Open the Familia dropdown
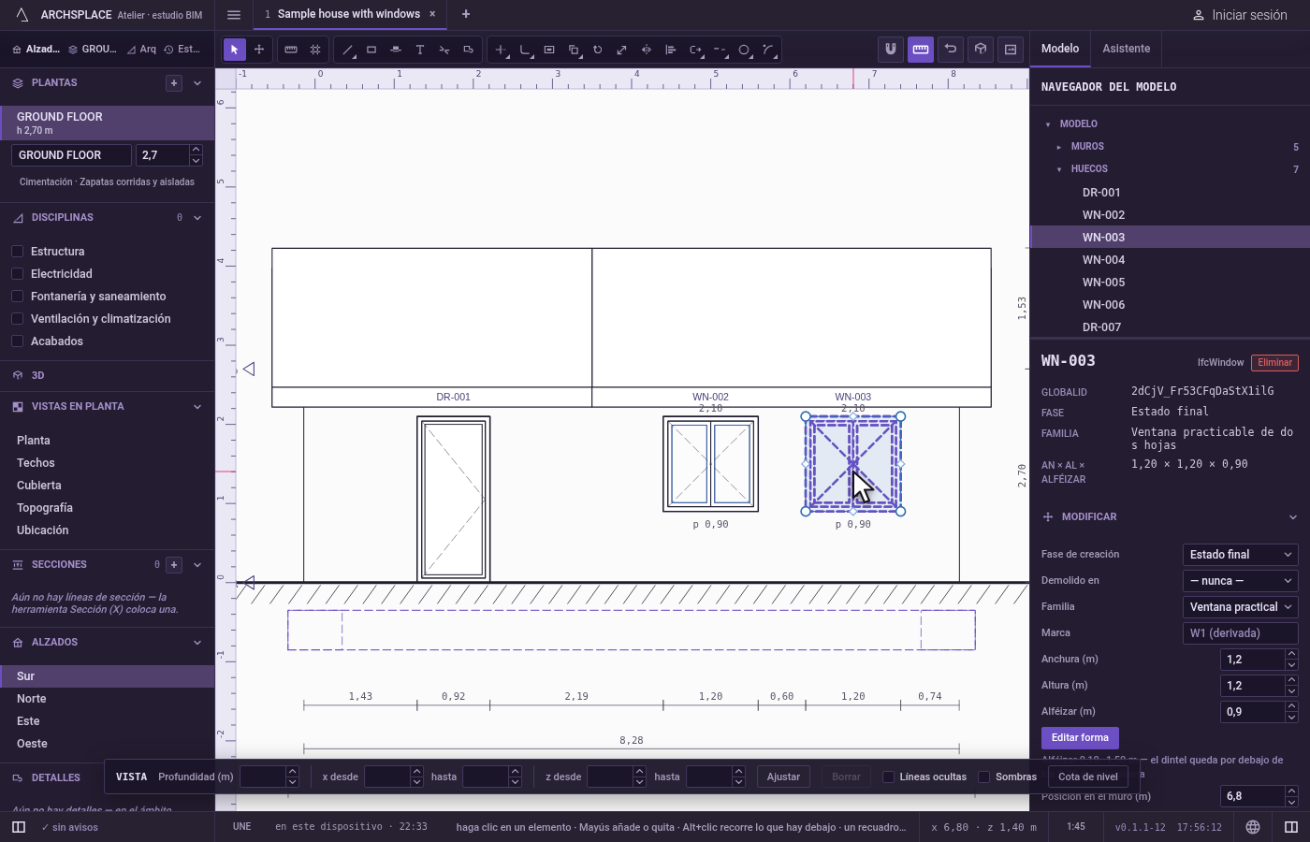The height and width of the screenshot is (842, 1310). click(x=1241, y=607)
